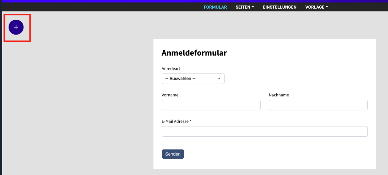Click the chevron arrow in the Anredeart select

pos(219,79)
